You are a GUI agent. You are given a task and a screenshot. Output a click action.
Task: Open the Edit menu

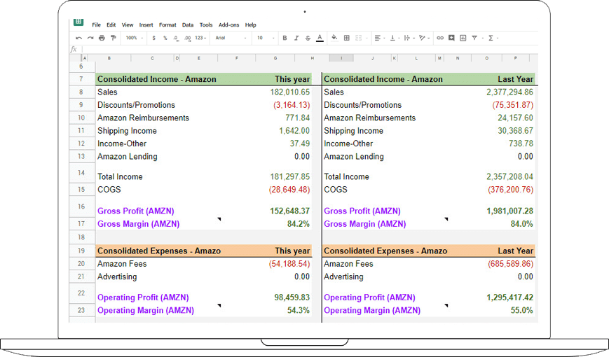click(x=111, y=24)
